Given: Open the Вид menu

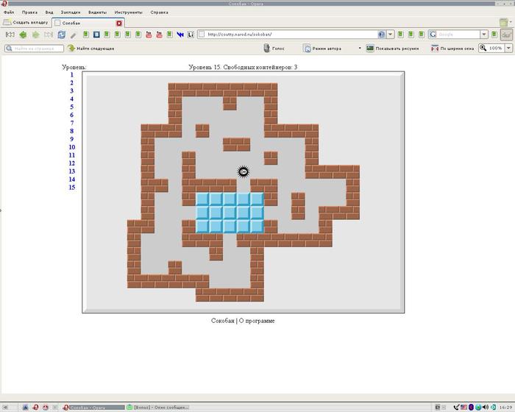Looking at the screenshot, I should click(x=49, y=13).
